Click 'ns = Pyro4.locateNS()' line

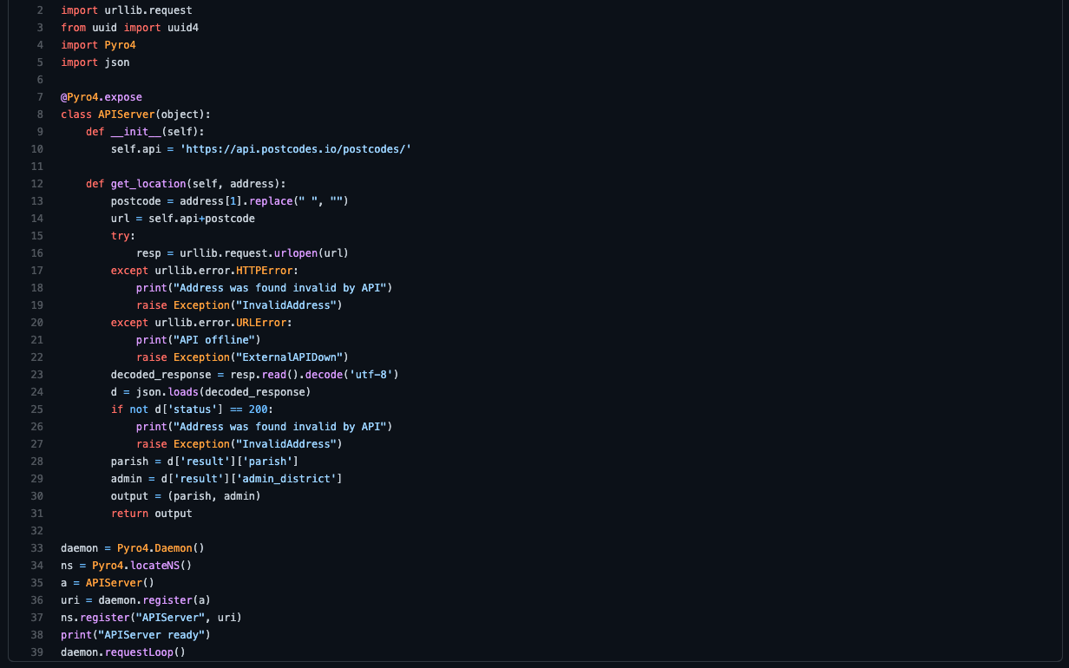click(127, 566)
